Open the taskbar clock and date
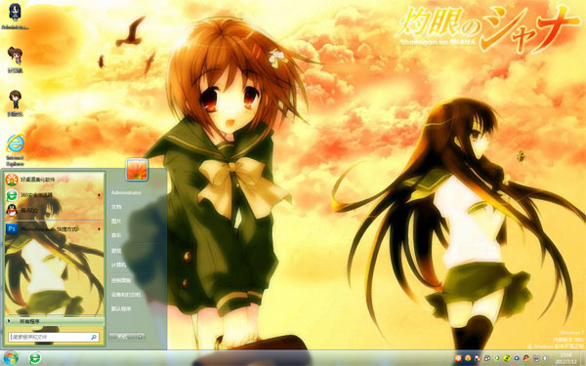 (566, 358)
